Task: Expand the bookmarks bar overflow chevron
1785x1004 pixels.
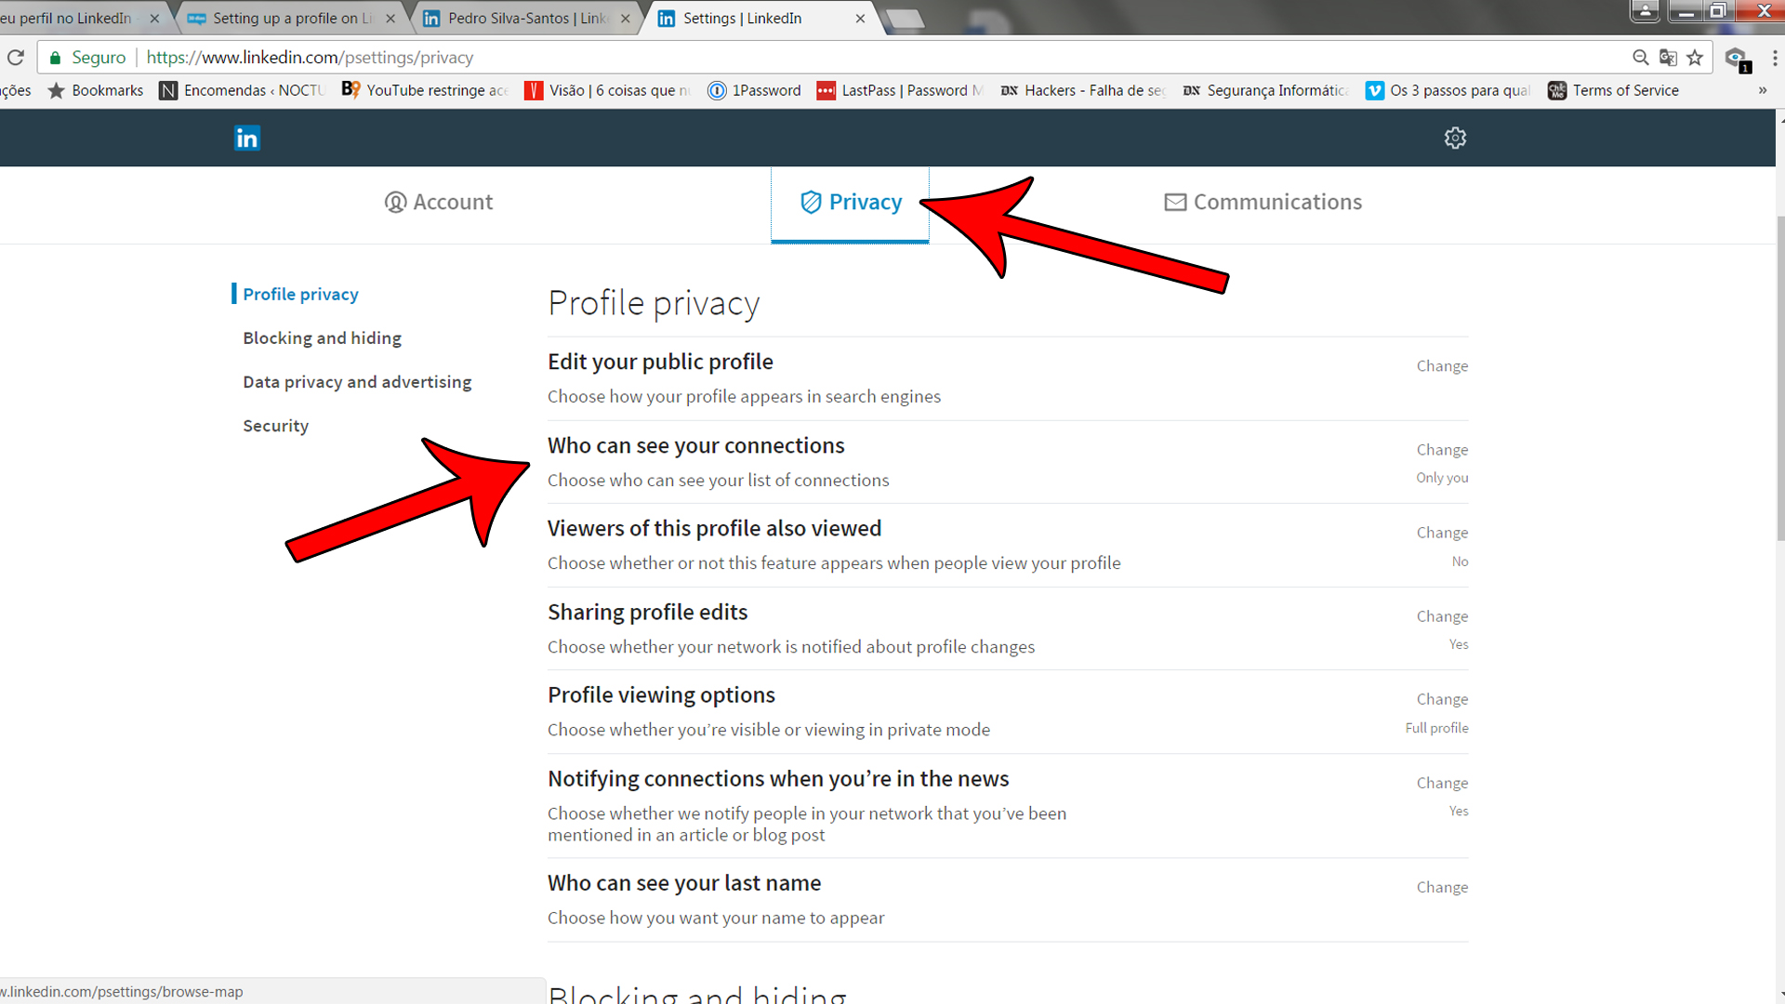Action: pos(1763,90)
